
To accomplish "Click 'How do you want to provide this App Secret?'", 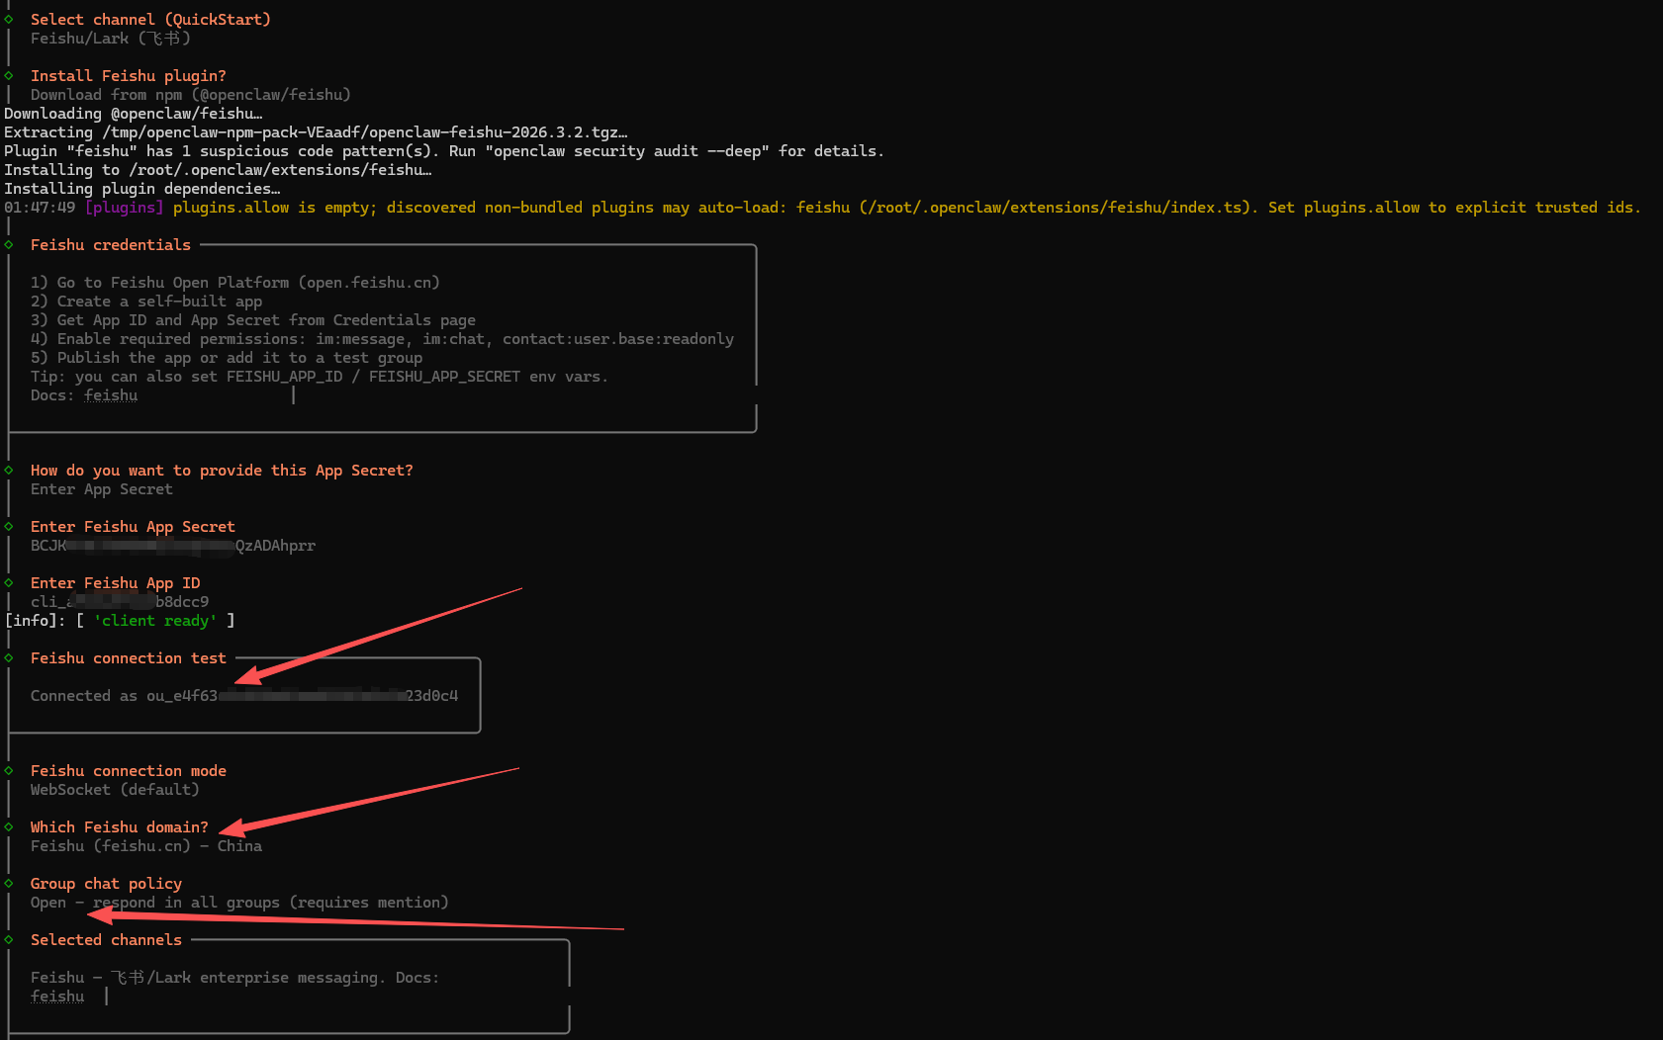I will click(x=222, y=470).
